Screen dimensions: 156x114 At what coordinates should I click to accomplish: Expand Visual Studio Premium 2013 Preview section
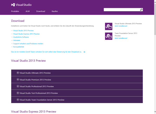coord(77,80)
